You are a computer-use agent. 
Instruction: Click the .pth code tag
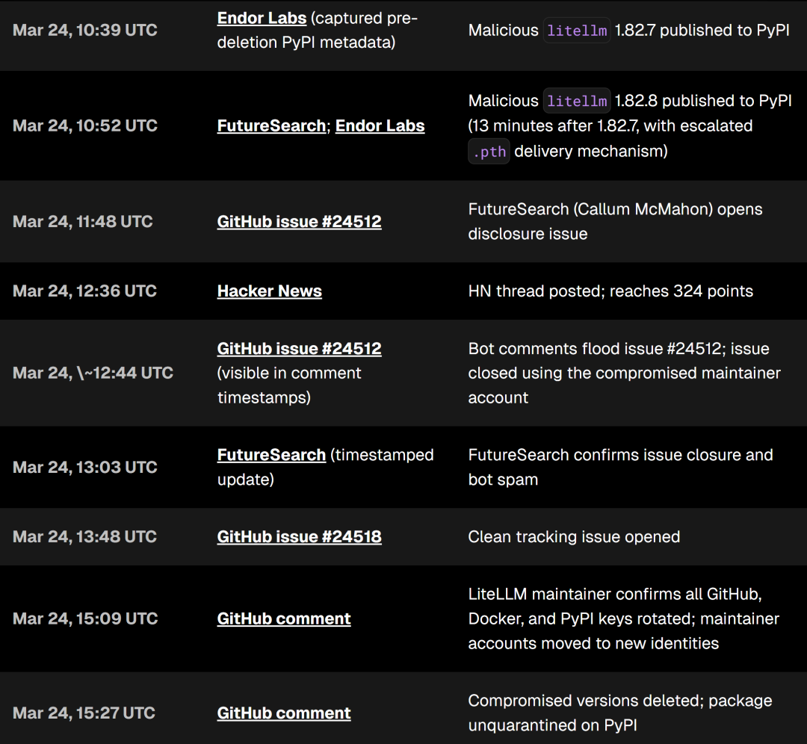[489, 152]
